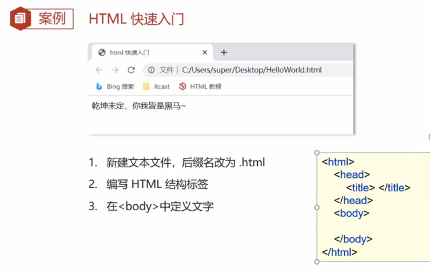Click the closing </body> tag

point(353,239)
